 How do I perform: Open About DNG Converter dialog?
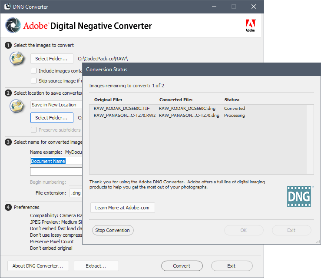point(38,266)
